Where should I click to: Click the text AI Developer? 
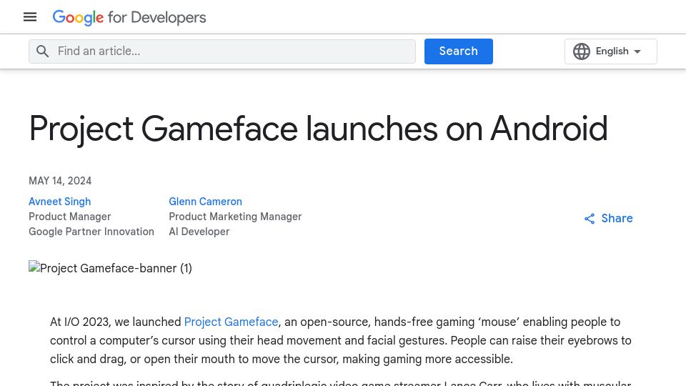point(199,232)
